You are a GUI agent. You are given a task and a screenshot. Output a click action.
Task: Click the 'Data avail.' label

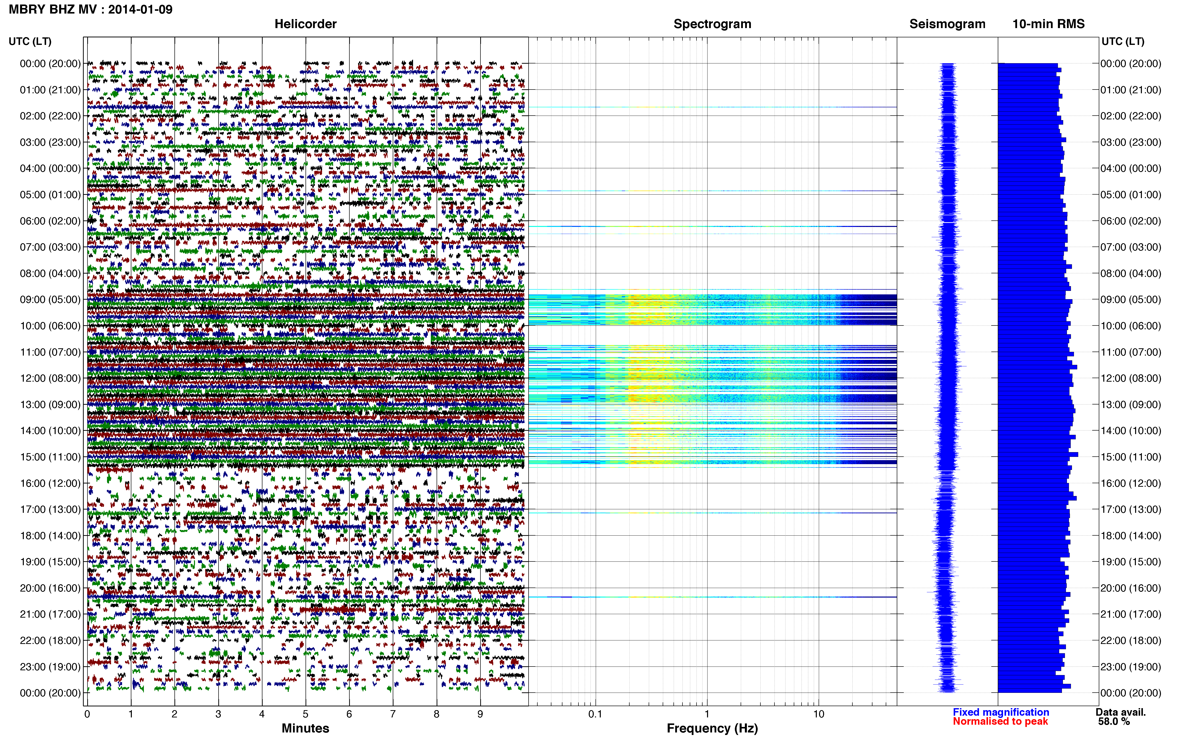click(1121, 712)
